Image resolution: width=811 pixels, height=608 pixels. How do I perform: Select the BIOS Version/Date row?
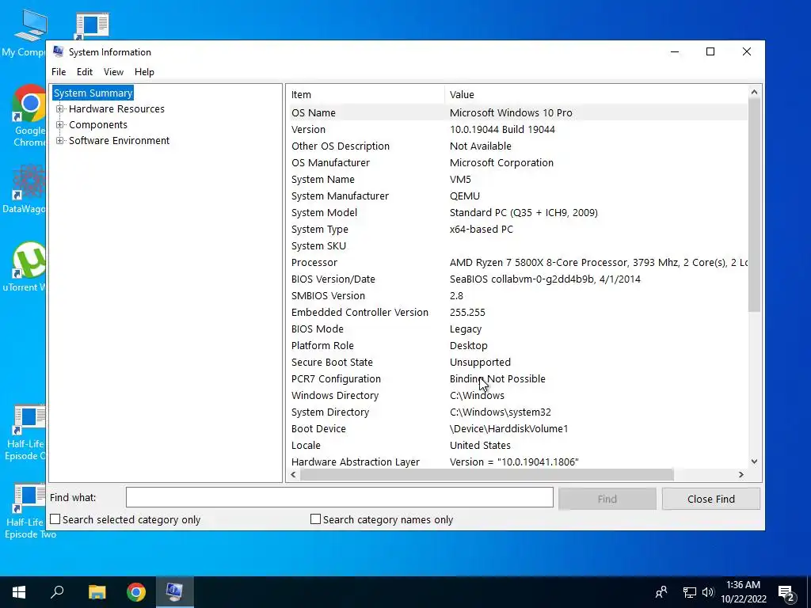click(x=517, y=279)
